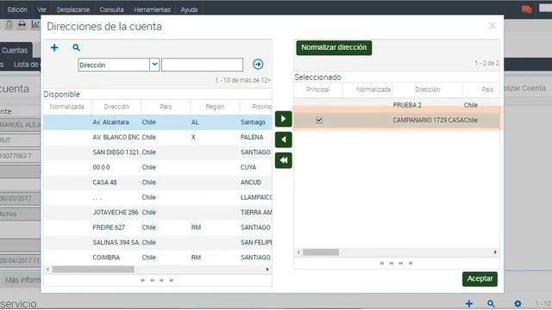Image resolution: width=552 pixels, height=310 pixels.
Task: Click the document icon in background toolbar
Action: 9,24
